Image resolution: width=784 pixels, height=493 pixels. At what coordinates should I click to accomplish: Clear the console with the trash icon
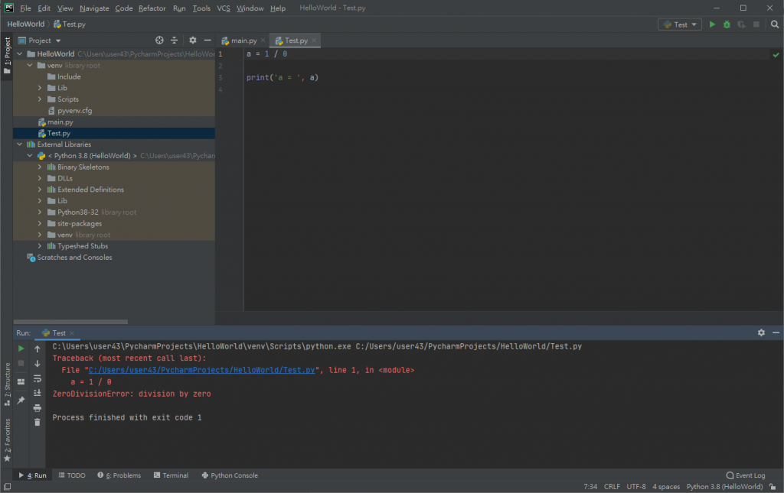click(37, 422)
